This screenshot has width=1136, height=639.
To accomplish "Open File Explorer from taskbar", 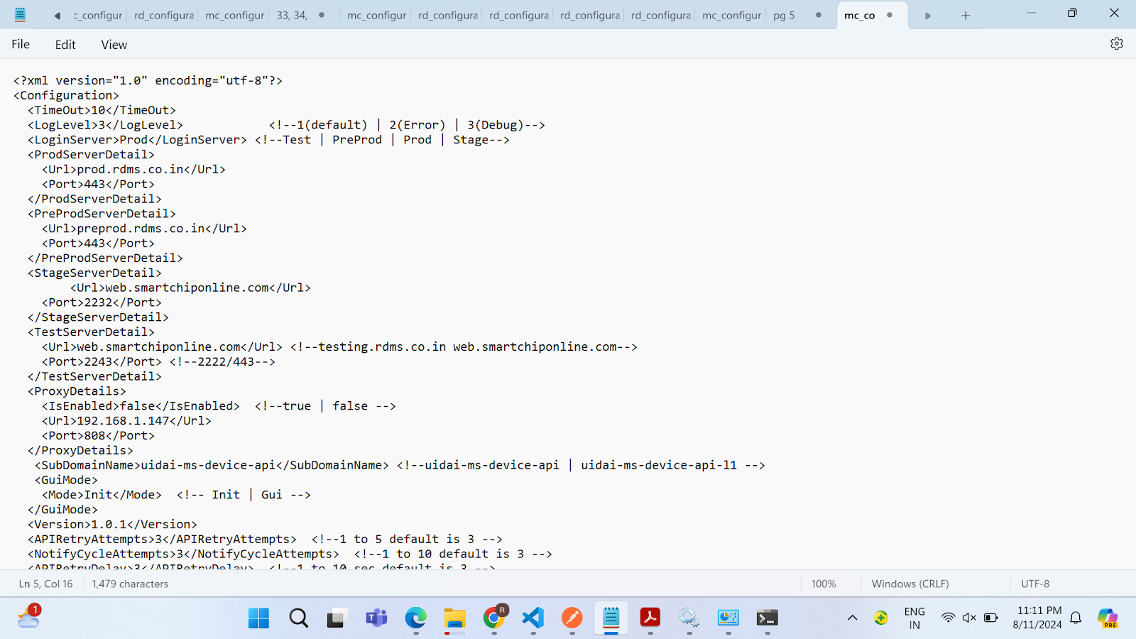I will [x=455, y=618].
